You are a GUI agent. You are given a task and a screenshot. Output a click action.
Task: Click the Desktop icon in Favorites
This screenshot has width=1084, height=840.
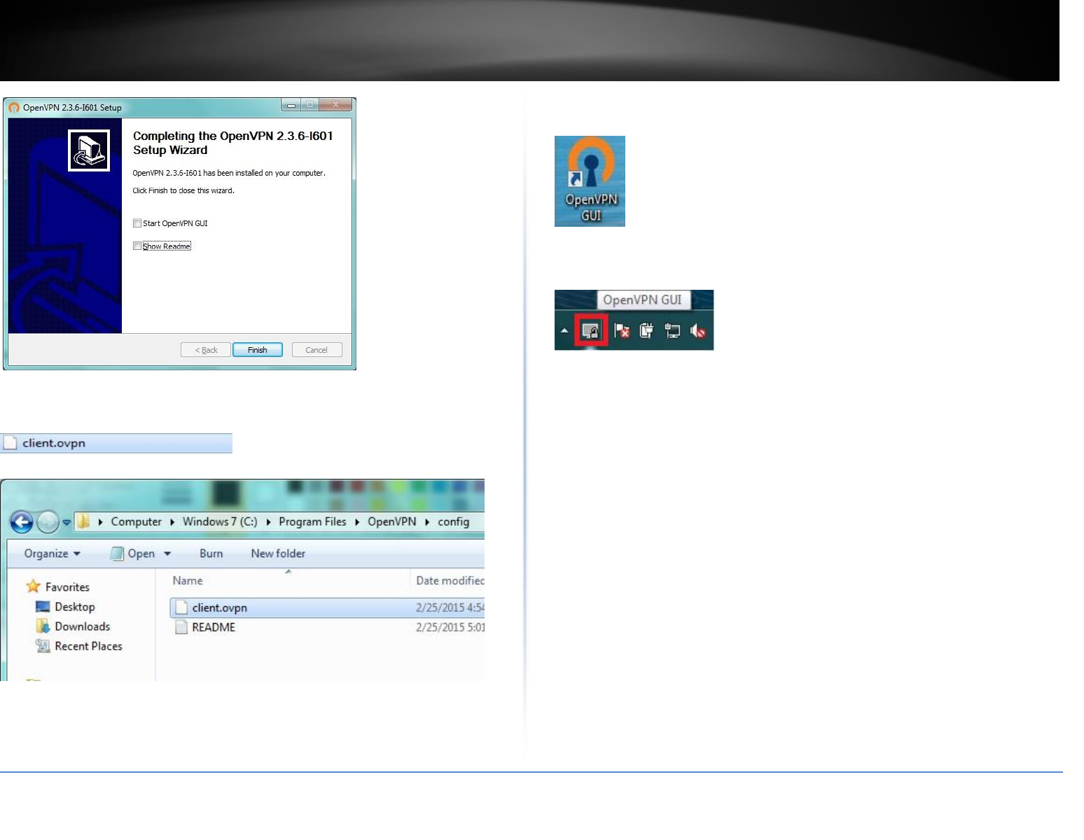point(43,607)
